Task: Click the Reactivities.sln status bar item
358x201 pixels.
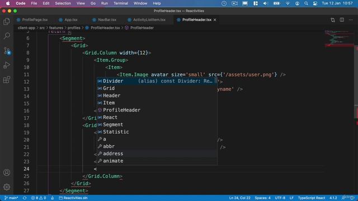Action: point(73,198)
